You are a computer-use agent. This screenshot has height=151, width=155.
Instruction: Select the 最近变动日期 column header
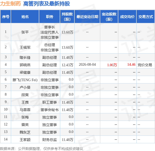87,17
